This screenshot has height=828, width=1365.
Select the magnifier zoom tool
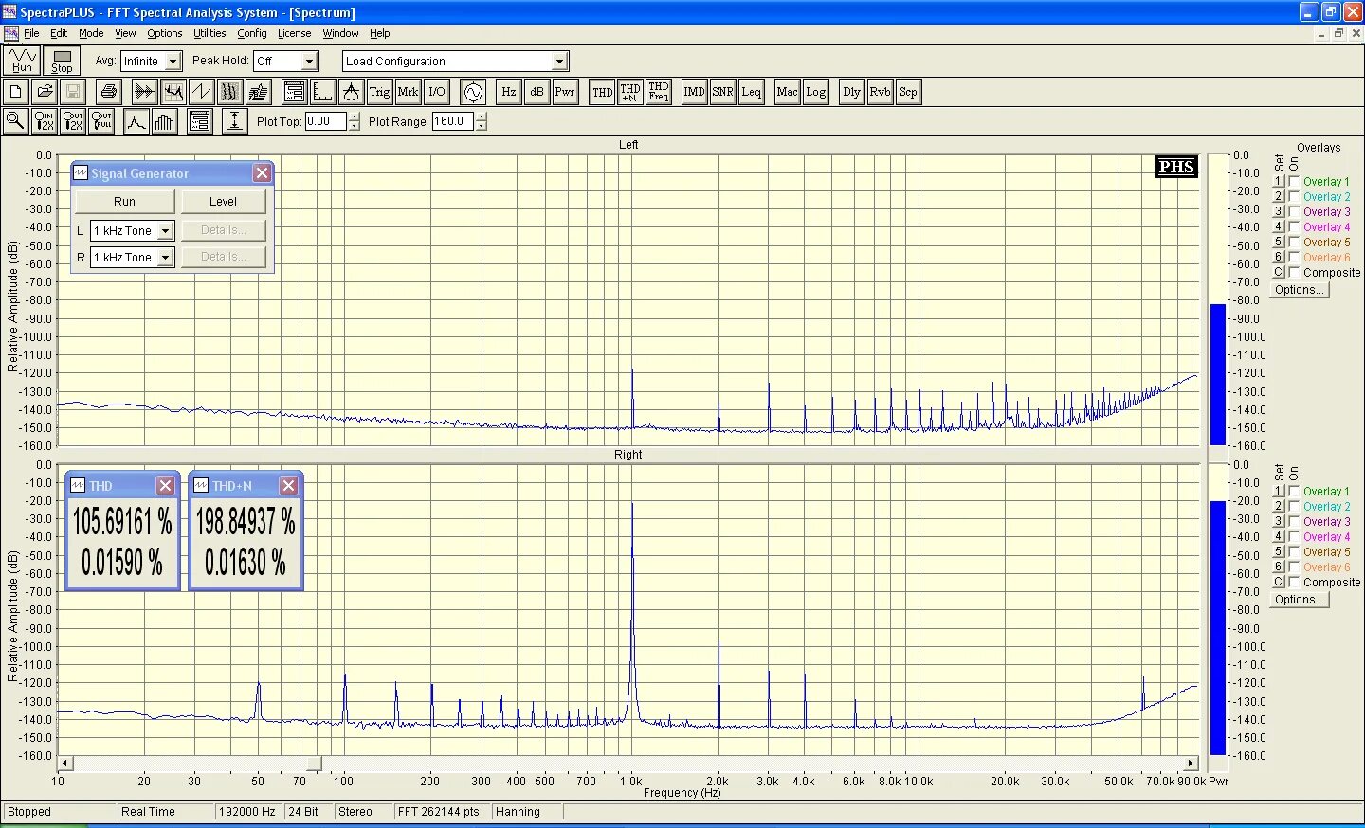coord(15,121)
